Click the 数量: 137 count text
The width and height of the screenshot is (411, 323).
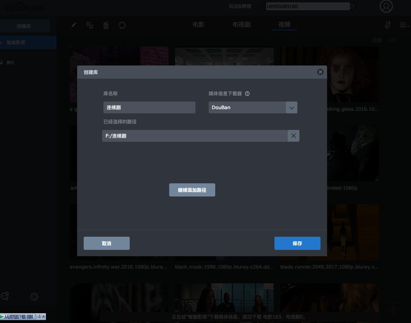384,40
